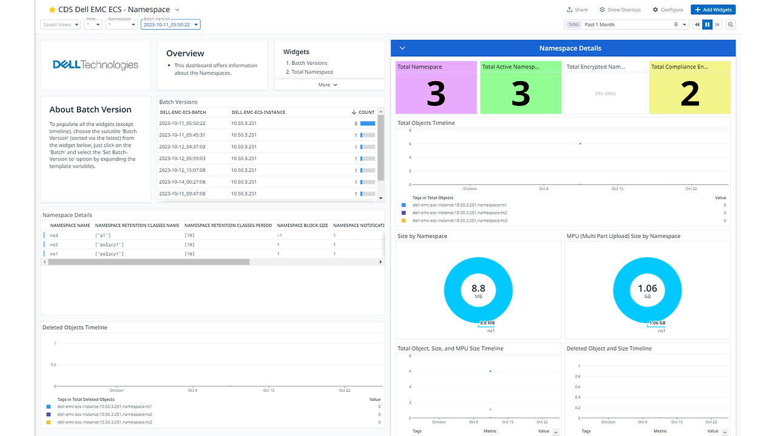Click the pin icon in time selector

(676, 25)
